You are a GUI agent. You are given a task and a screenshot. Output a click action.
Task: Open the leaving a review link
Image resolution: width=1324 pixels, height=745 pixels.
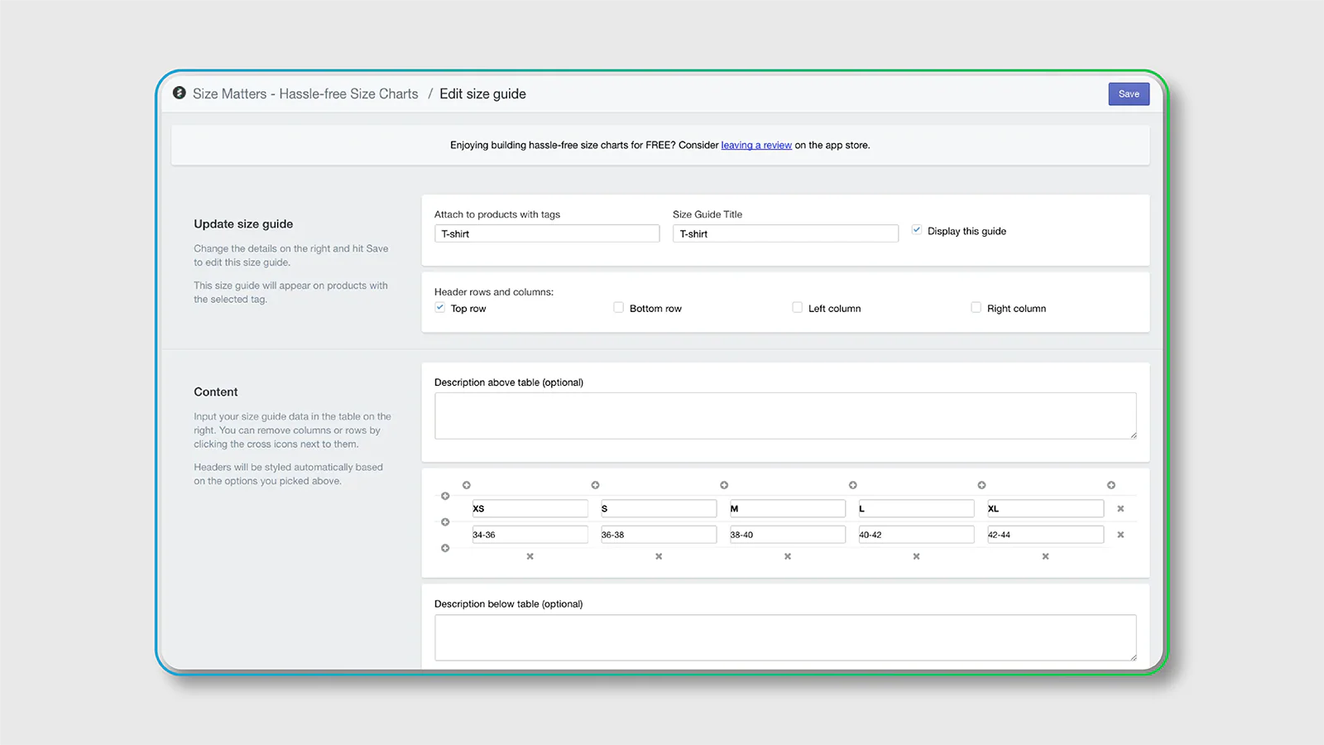756,146
